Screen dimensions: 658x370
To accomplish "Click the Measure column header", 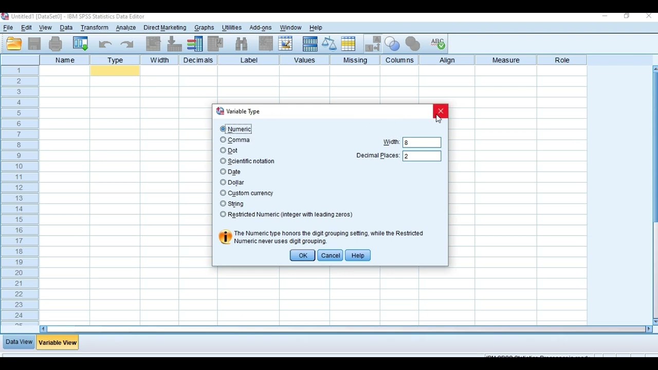I will tap(506, 60).
